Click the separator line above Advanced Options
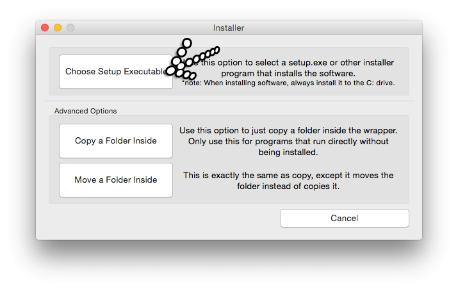The width and height of the screenshot is (458, 291). click(x=229, y=101)
